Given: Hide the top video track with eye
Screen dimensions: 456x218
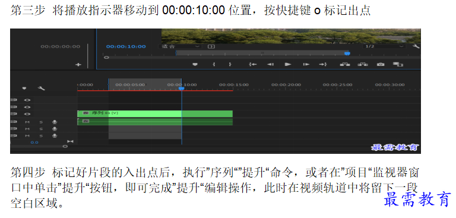Looking at the screenshot, I should 27,100.
